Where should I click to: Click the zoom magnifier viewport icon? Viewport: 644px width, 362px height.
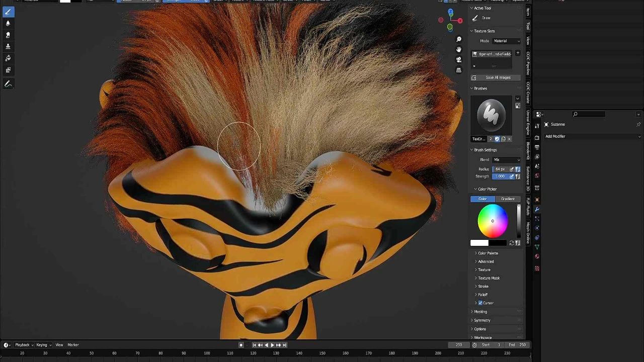click(458, 39)
